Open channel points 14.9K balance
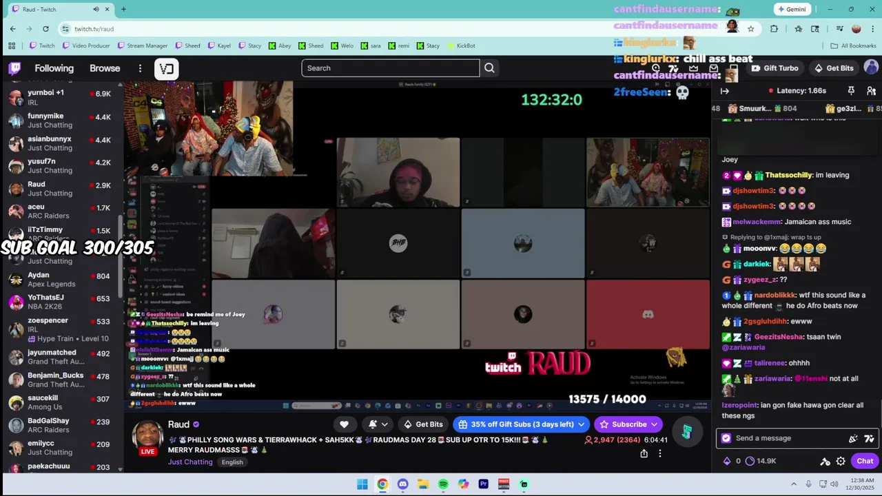This screenshot has height=496, width=882. click(761, 462)
